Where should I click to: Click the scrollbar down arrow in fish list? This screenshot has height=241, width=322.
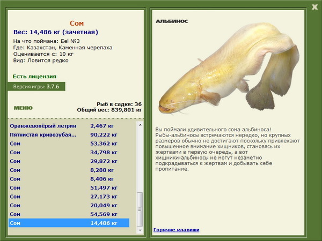pyautogui.click(x=140, y=230)
